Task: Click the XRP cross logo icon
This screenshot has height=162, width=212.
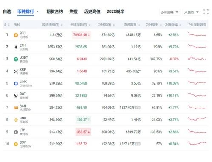Action: click(16, 71)
